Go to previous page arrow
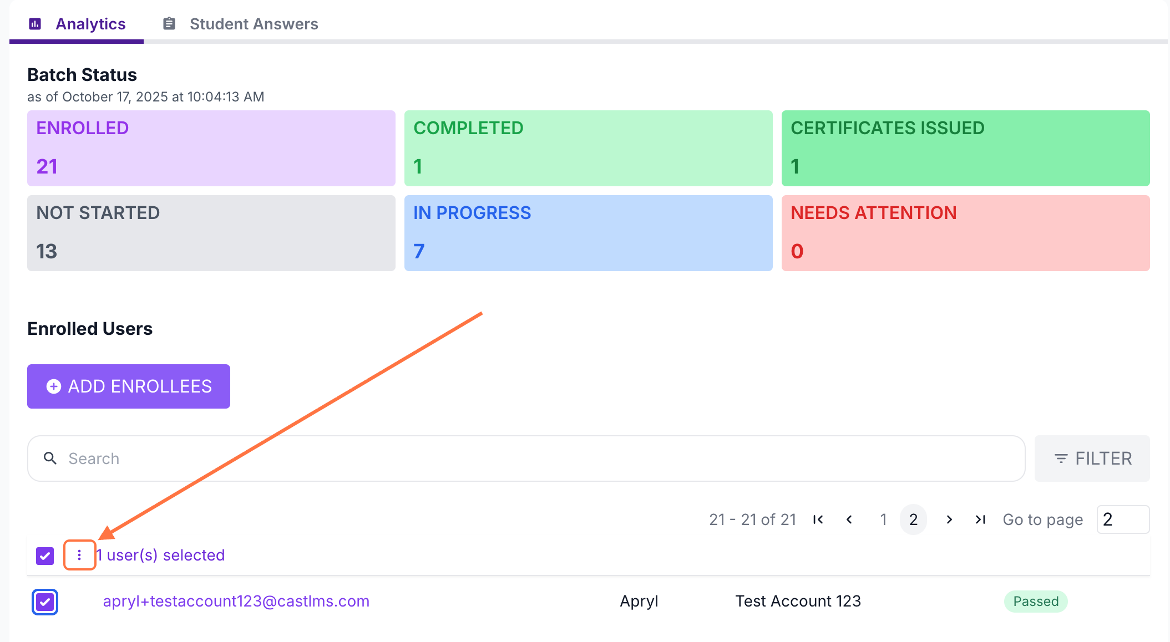This screenshot has height=642, width=1170. click(849, 519)
